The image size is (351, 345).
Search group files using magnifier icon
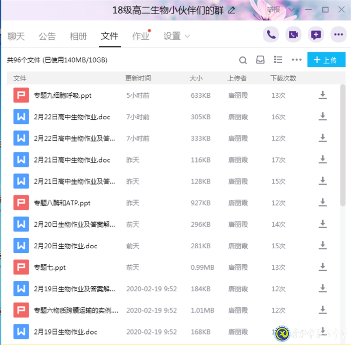tap(243, 60)
